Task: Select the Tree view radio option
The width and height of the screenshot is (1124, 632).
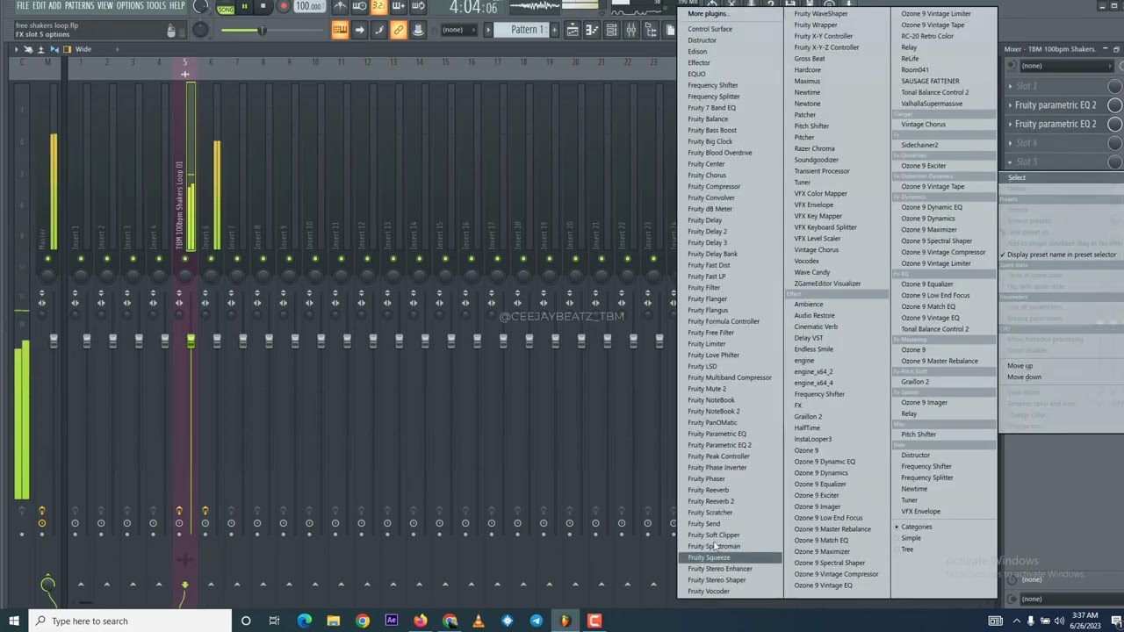Action: pos(906,549)
